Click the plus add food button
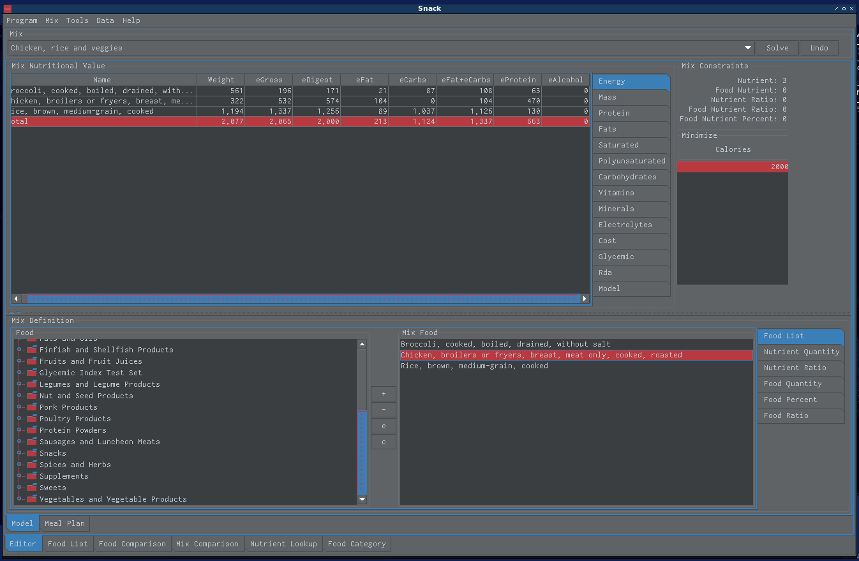Screen dimensions: 859x561 (384, 394)
